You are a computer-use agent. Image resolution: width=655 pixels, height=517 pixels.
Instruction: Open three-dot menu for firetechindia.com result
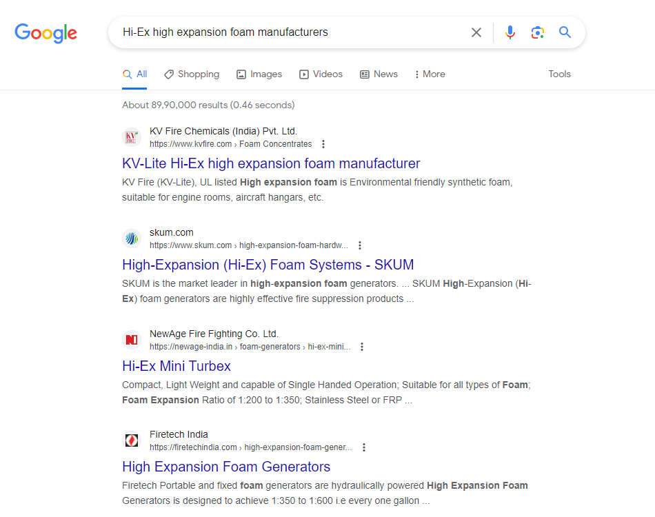point(364,447)
